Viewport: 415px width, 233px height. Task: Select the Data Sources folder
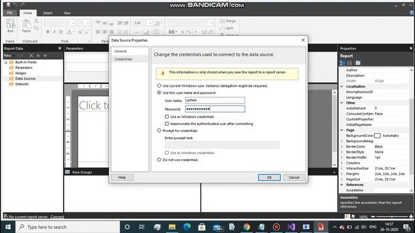(x=25, y=78)
